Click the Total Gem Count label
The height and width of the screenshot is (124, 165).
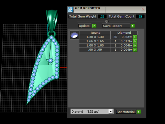122,17
